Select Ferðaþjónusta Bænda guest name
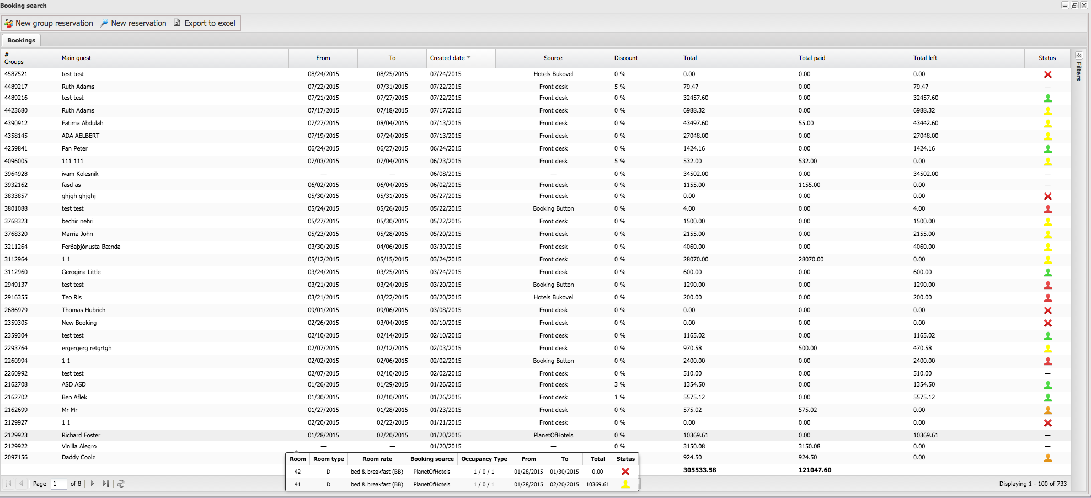Viewport: 1091px width, 498px height. tap(91, 247)
